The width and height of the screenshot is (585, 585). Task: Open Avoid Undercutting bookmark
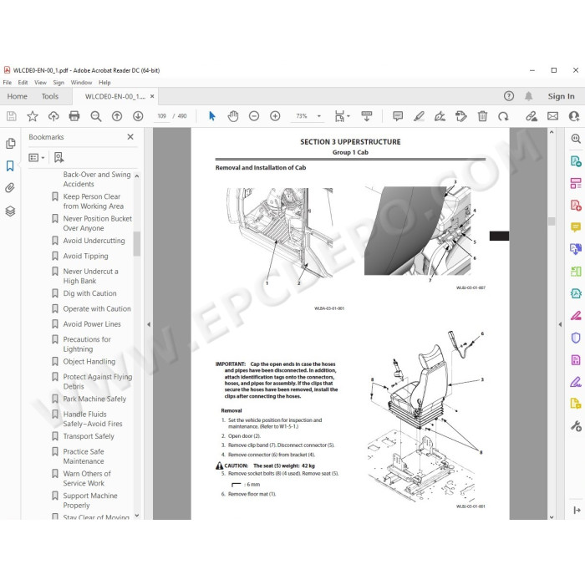(x=94, y=241)
